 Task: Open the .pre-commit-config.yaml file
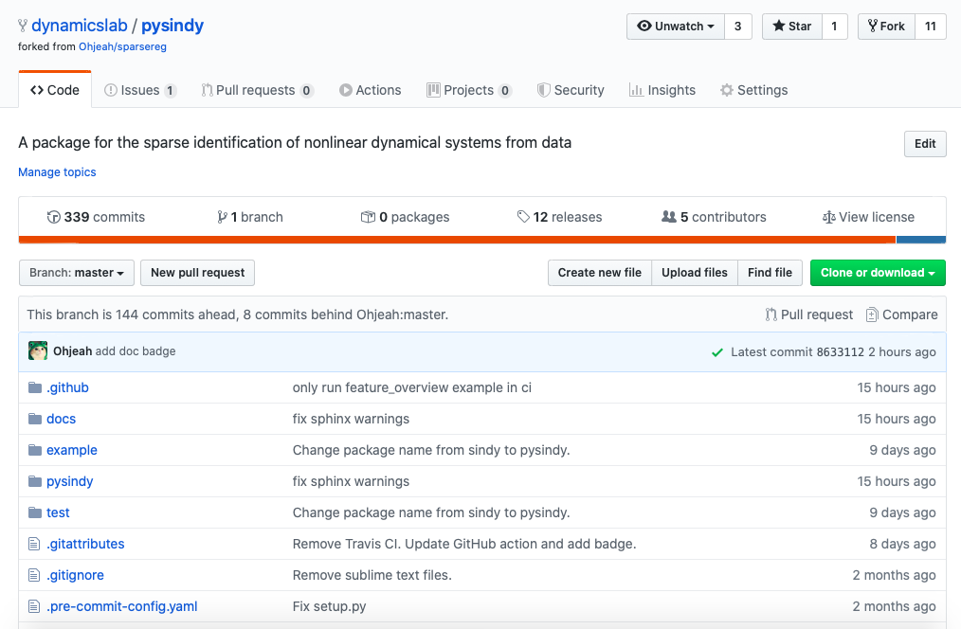pos(122,606)
